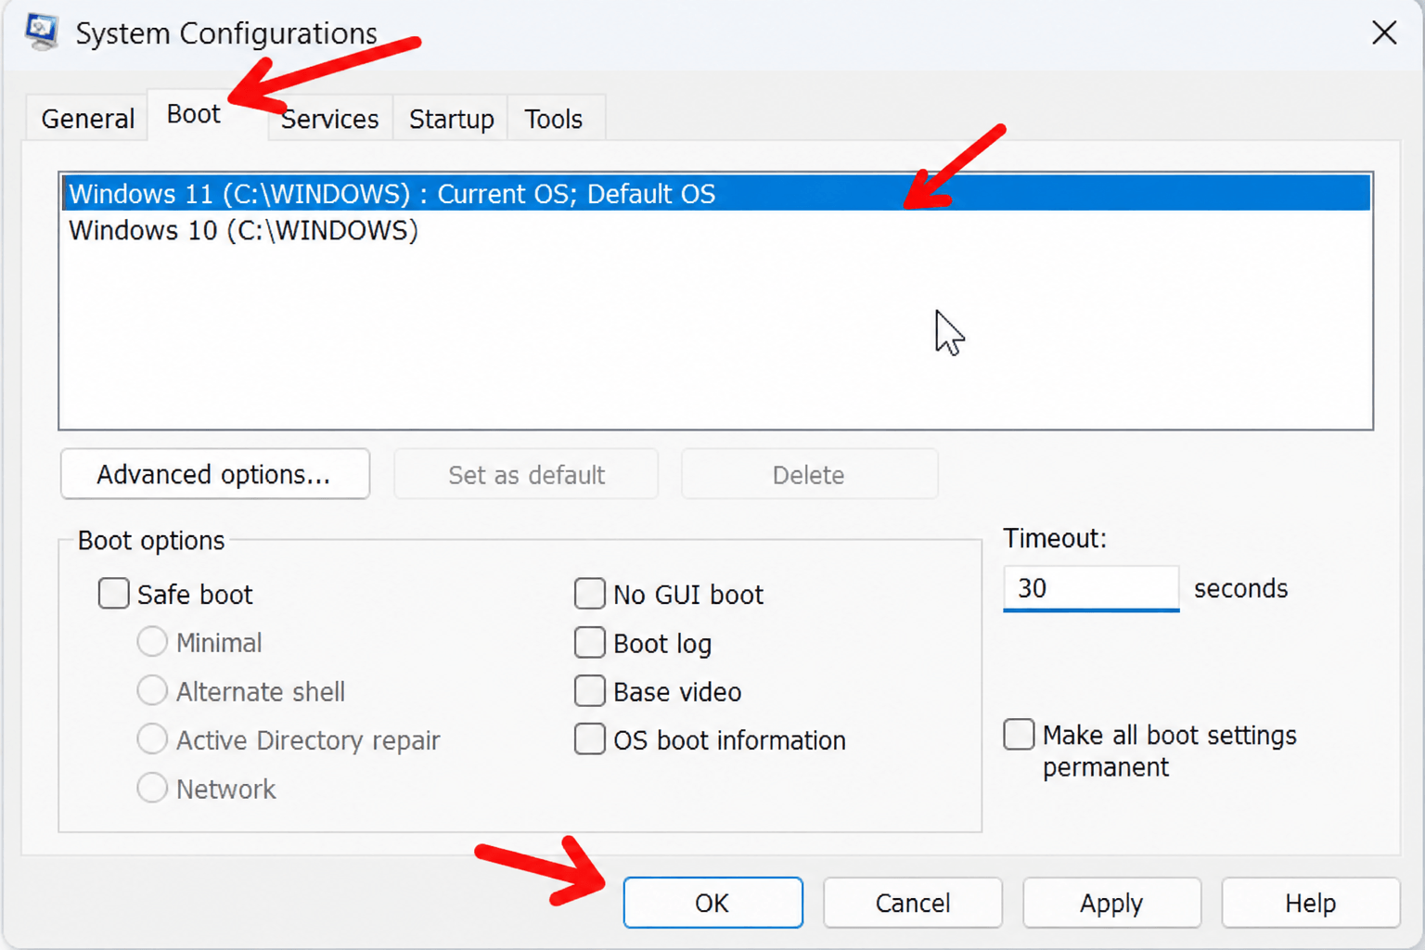Open Help for System Configuration

(x=1310, y=903)
